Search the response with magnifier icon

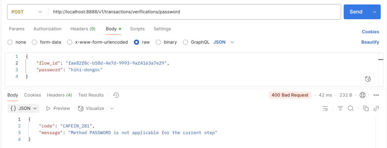[x=350, y=108]
